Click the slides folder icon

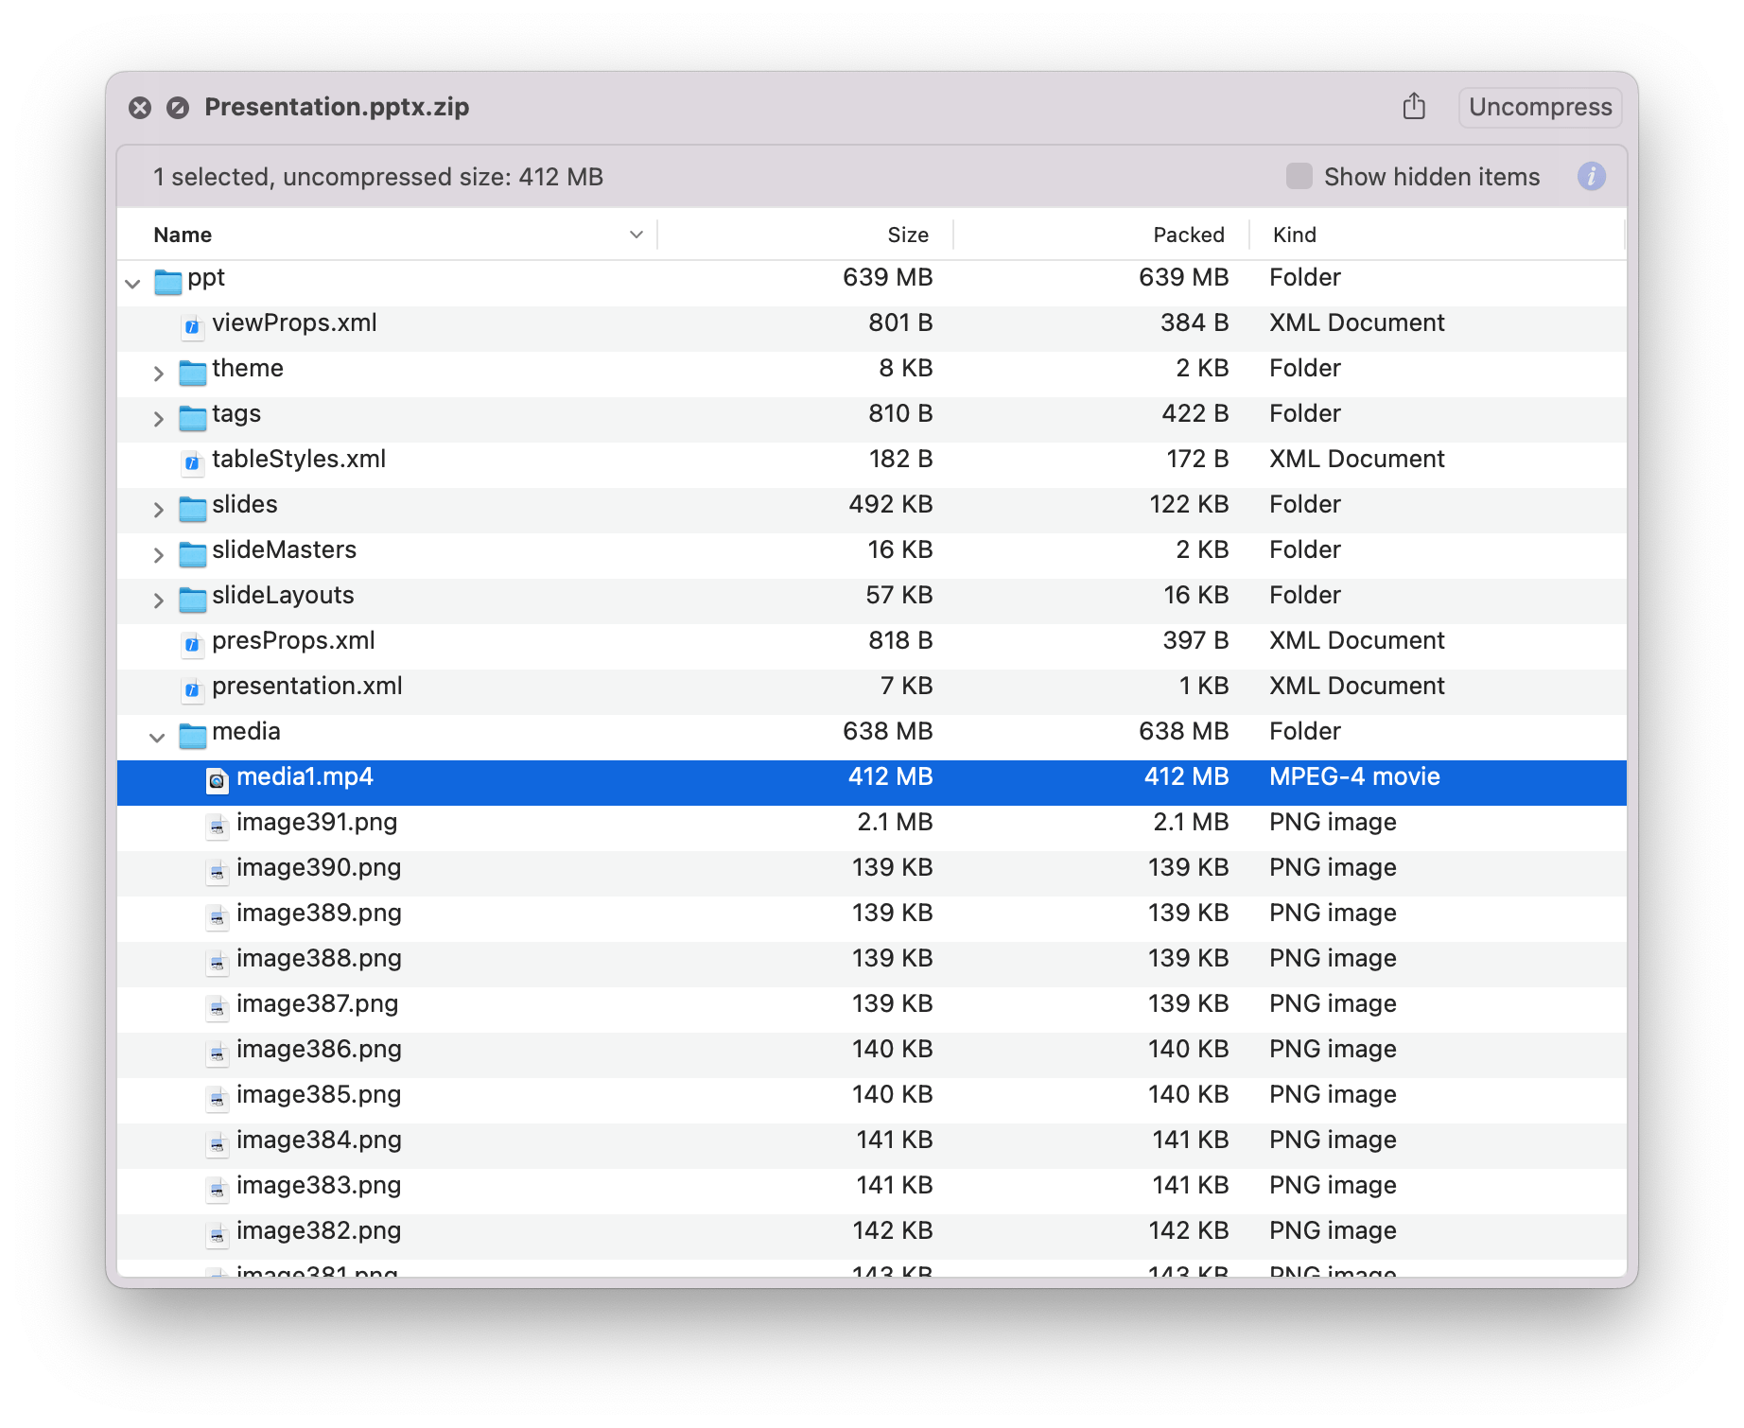192,508
